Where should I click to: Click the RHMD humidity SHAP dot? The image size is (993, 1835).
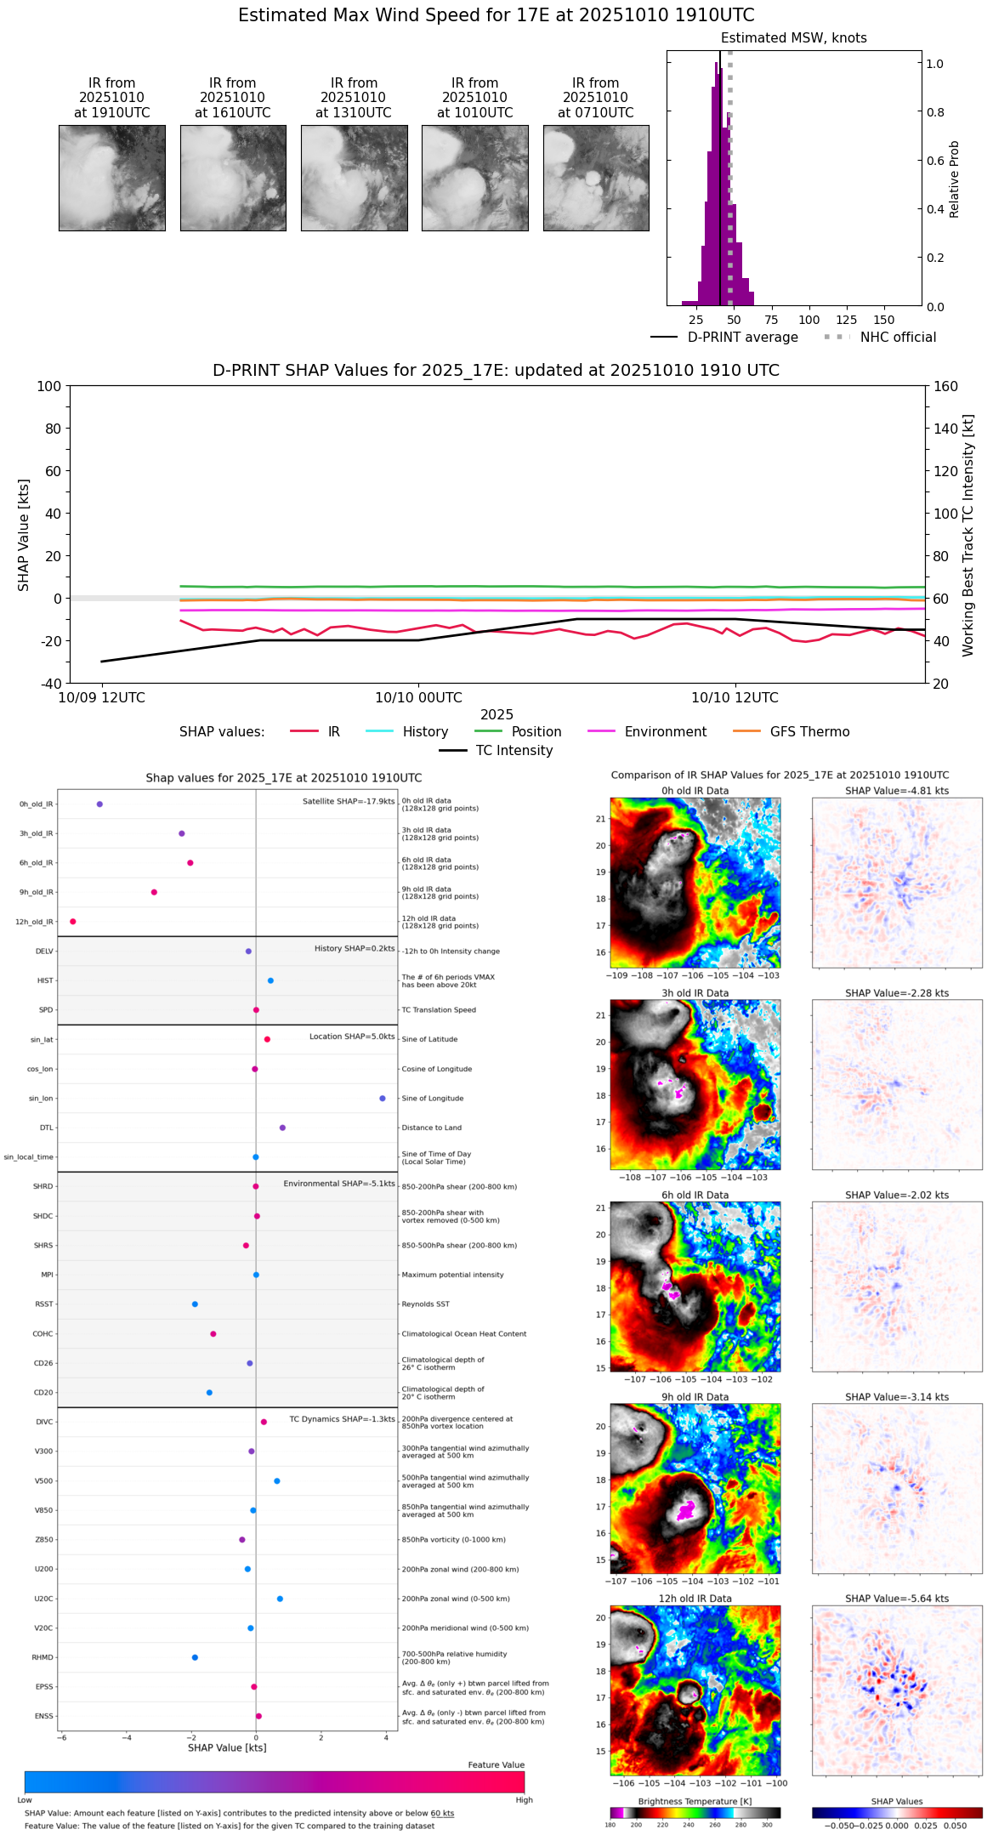point(195,1656)
